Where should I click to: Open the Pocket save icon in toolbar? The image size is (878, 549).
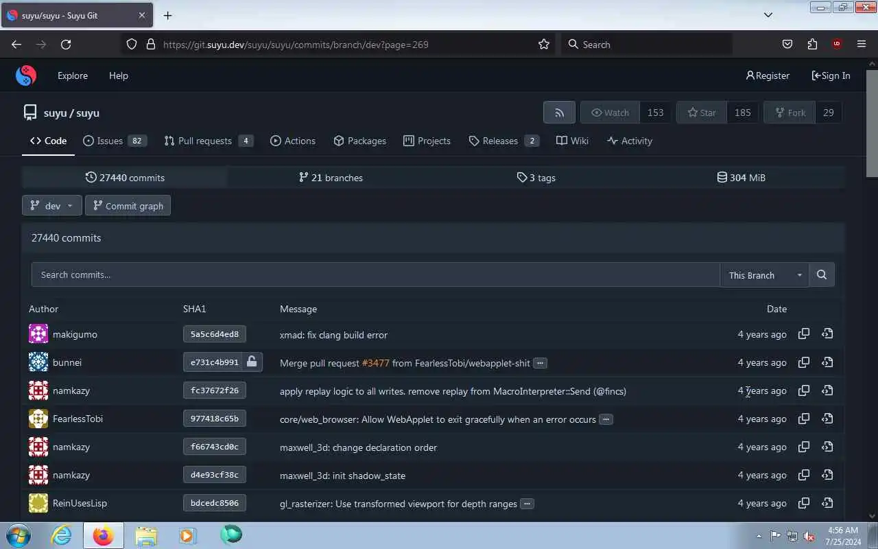(x=787, y=44)
